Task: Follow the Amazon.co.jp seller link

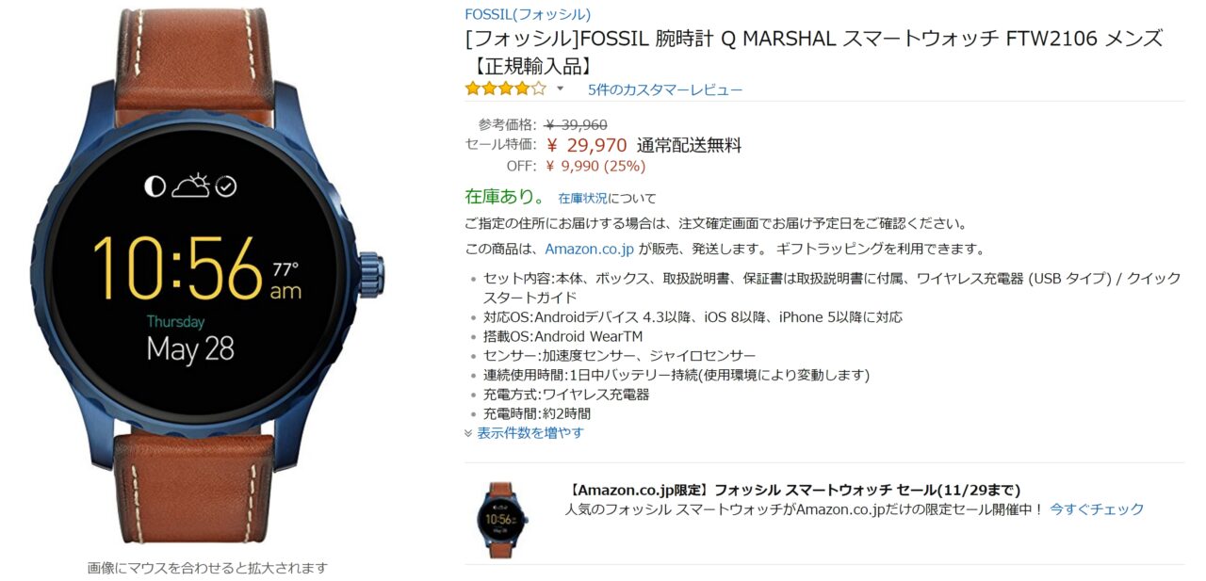Action: point(590,250)
